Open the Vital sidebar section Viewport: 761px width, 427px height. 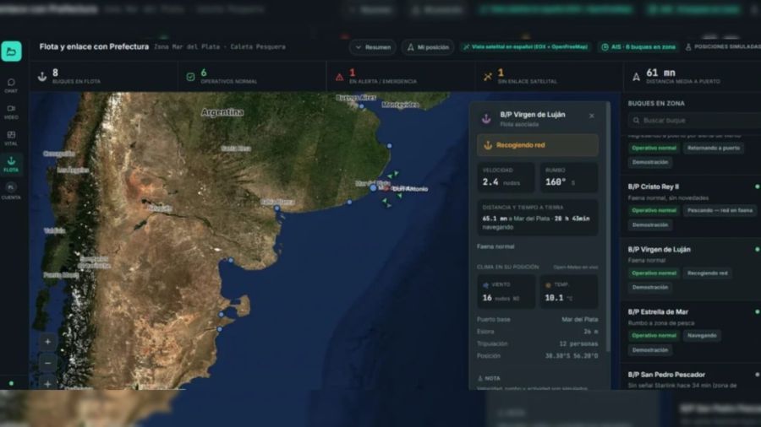click(11, 138)
